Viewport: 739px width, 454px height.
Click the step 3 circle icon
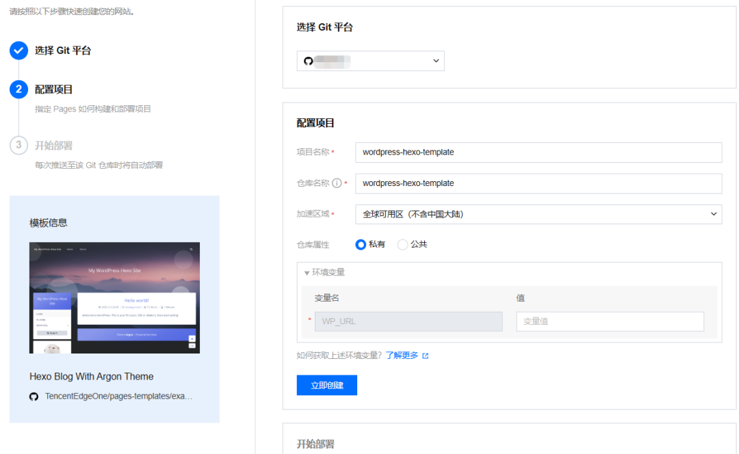19,145
